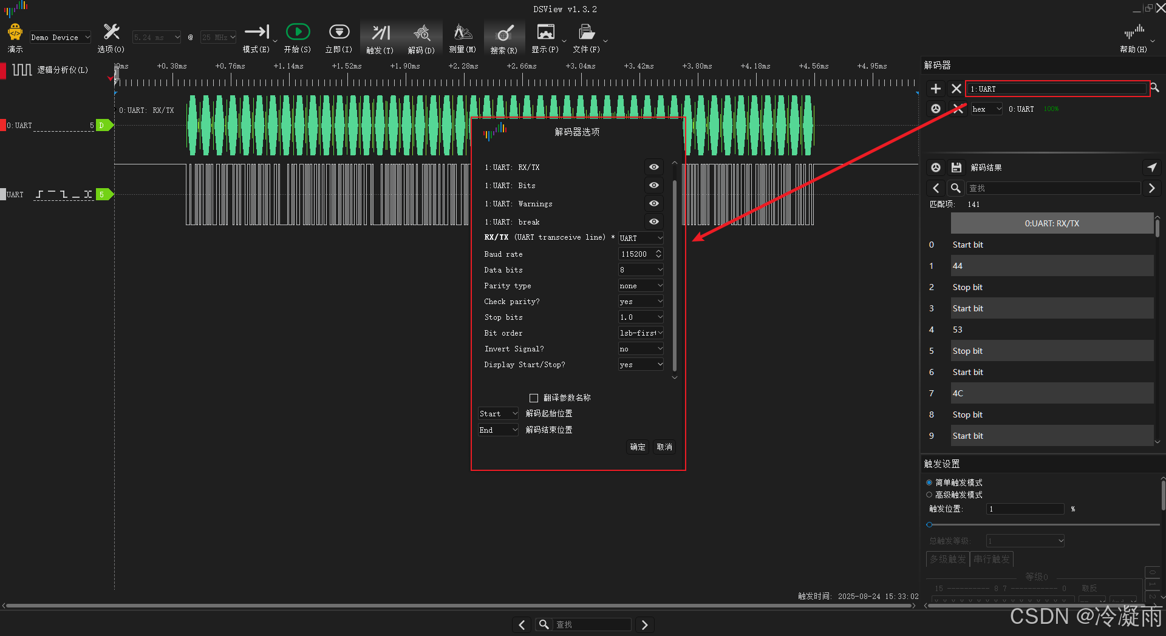The width and height of the screenshot is (1166, 636).
Task: Open the Stop bits dropdown
Action: tap(641, 317)
